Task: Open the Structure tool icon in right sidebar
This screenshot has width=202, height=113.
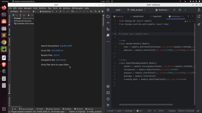Action: pyautogui.click(x=108, y=29)
